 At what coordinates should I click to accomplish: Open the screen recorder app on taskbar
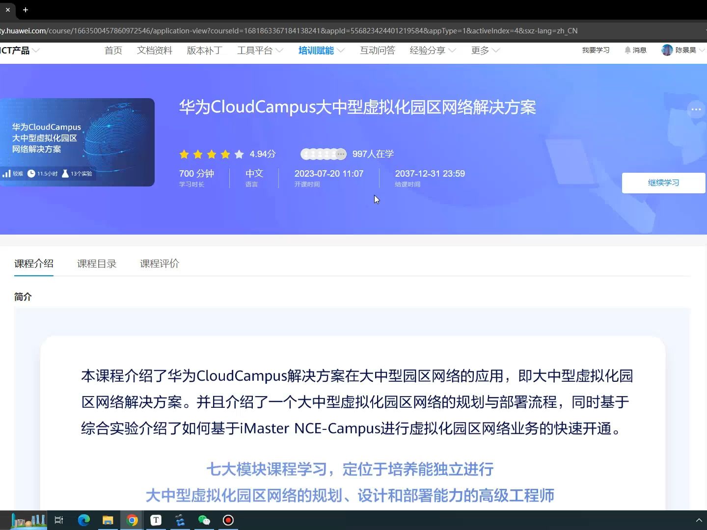(228, 520)
